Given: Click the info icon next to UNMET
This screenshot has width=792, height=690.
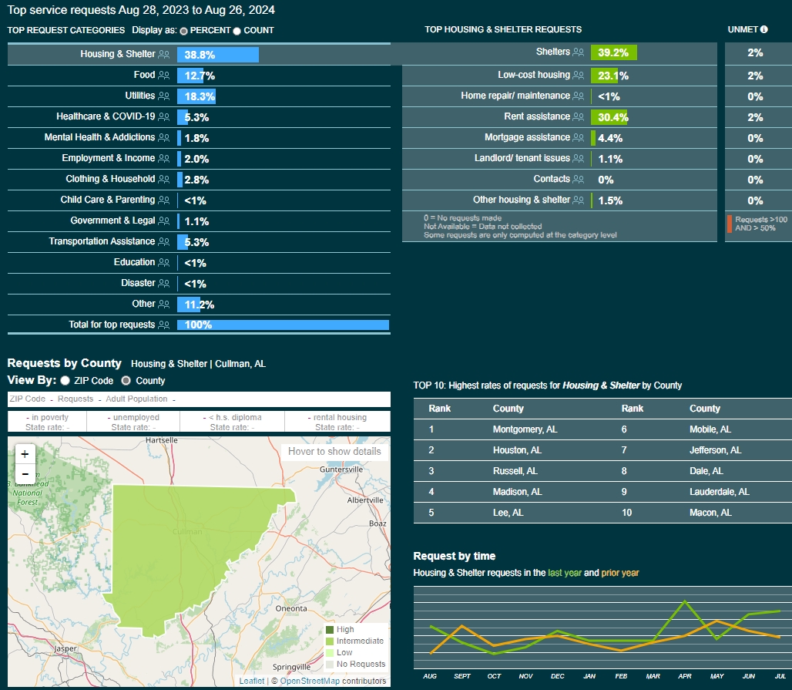Looking at the screenshot, I should (x=764, y=30).
